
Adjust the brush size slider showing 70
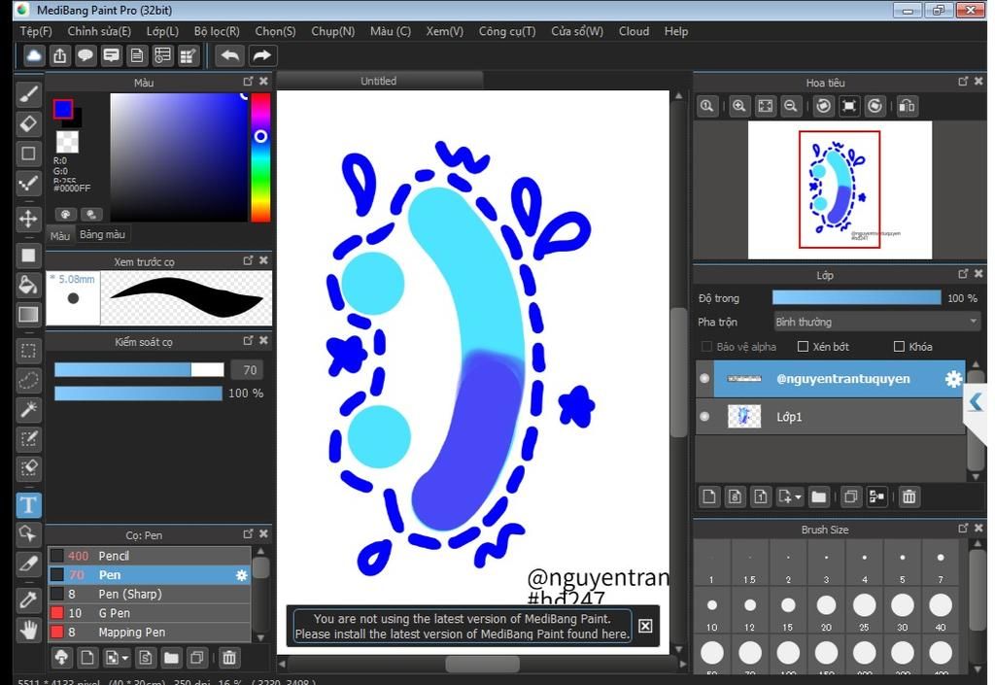[139, 370]
